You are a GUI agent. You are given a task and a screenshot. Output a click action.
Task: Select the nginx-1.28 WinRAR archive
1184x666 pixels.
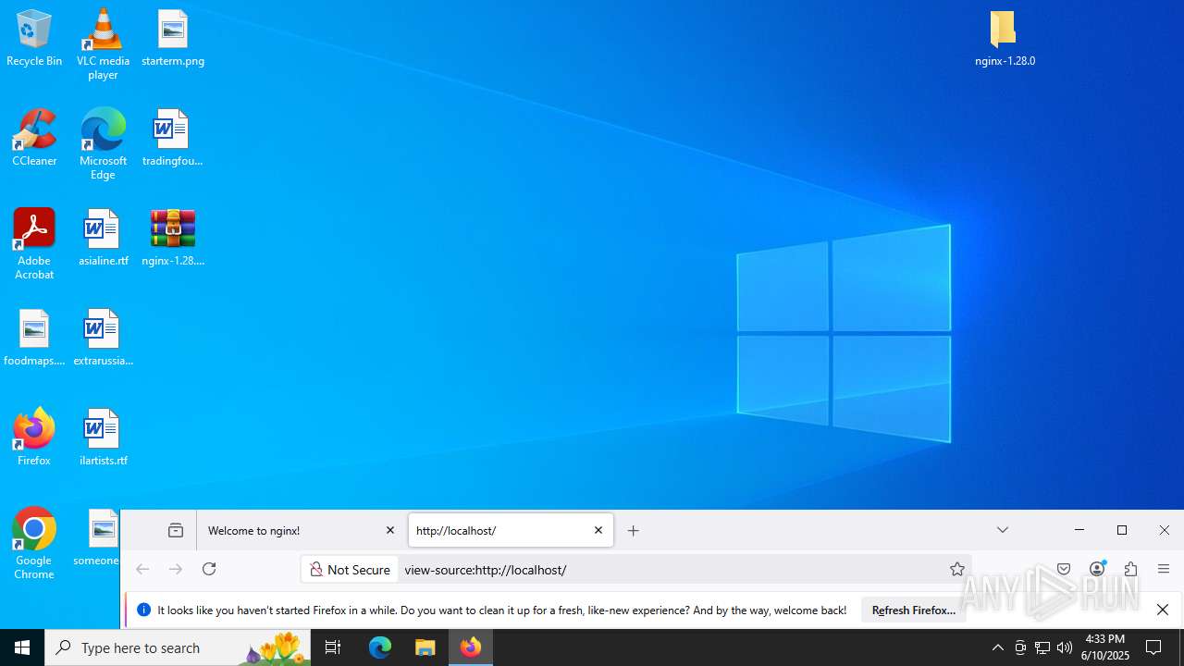point(173,239)
